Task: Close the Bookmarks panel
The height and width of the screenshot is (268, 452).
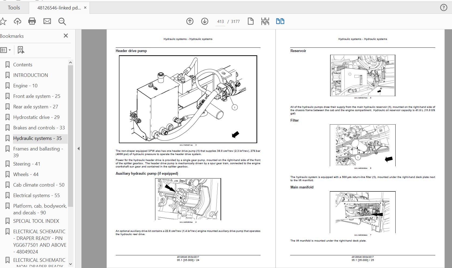Action: [66, 36]
